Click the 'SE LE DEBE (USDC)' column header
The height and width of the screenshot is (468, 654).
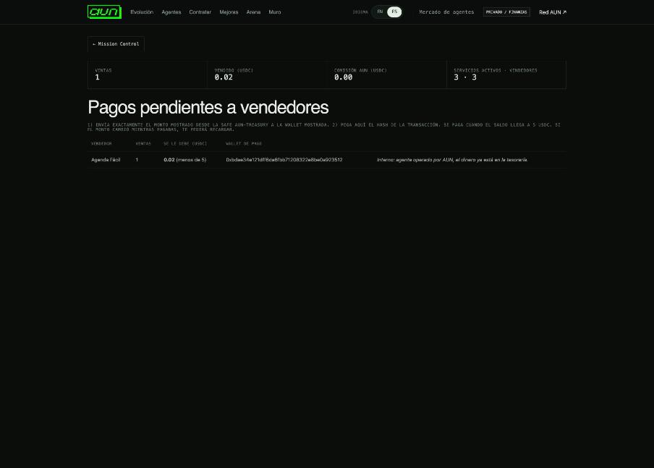[185, 143]
